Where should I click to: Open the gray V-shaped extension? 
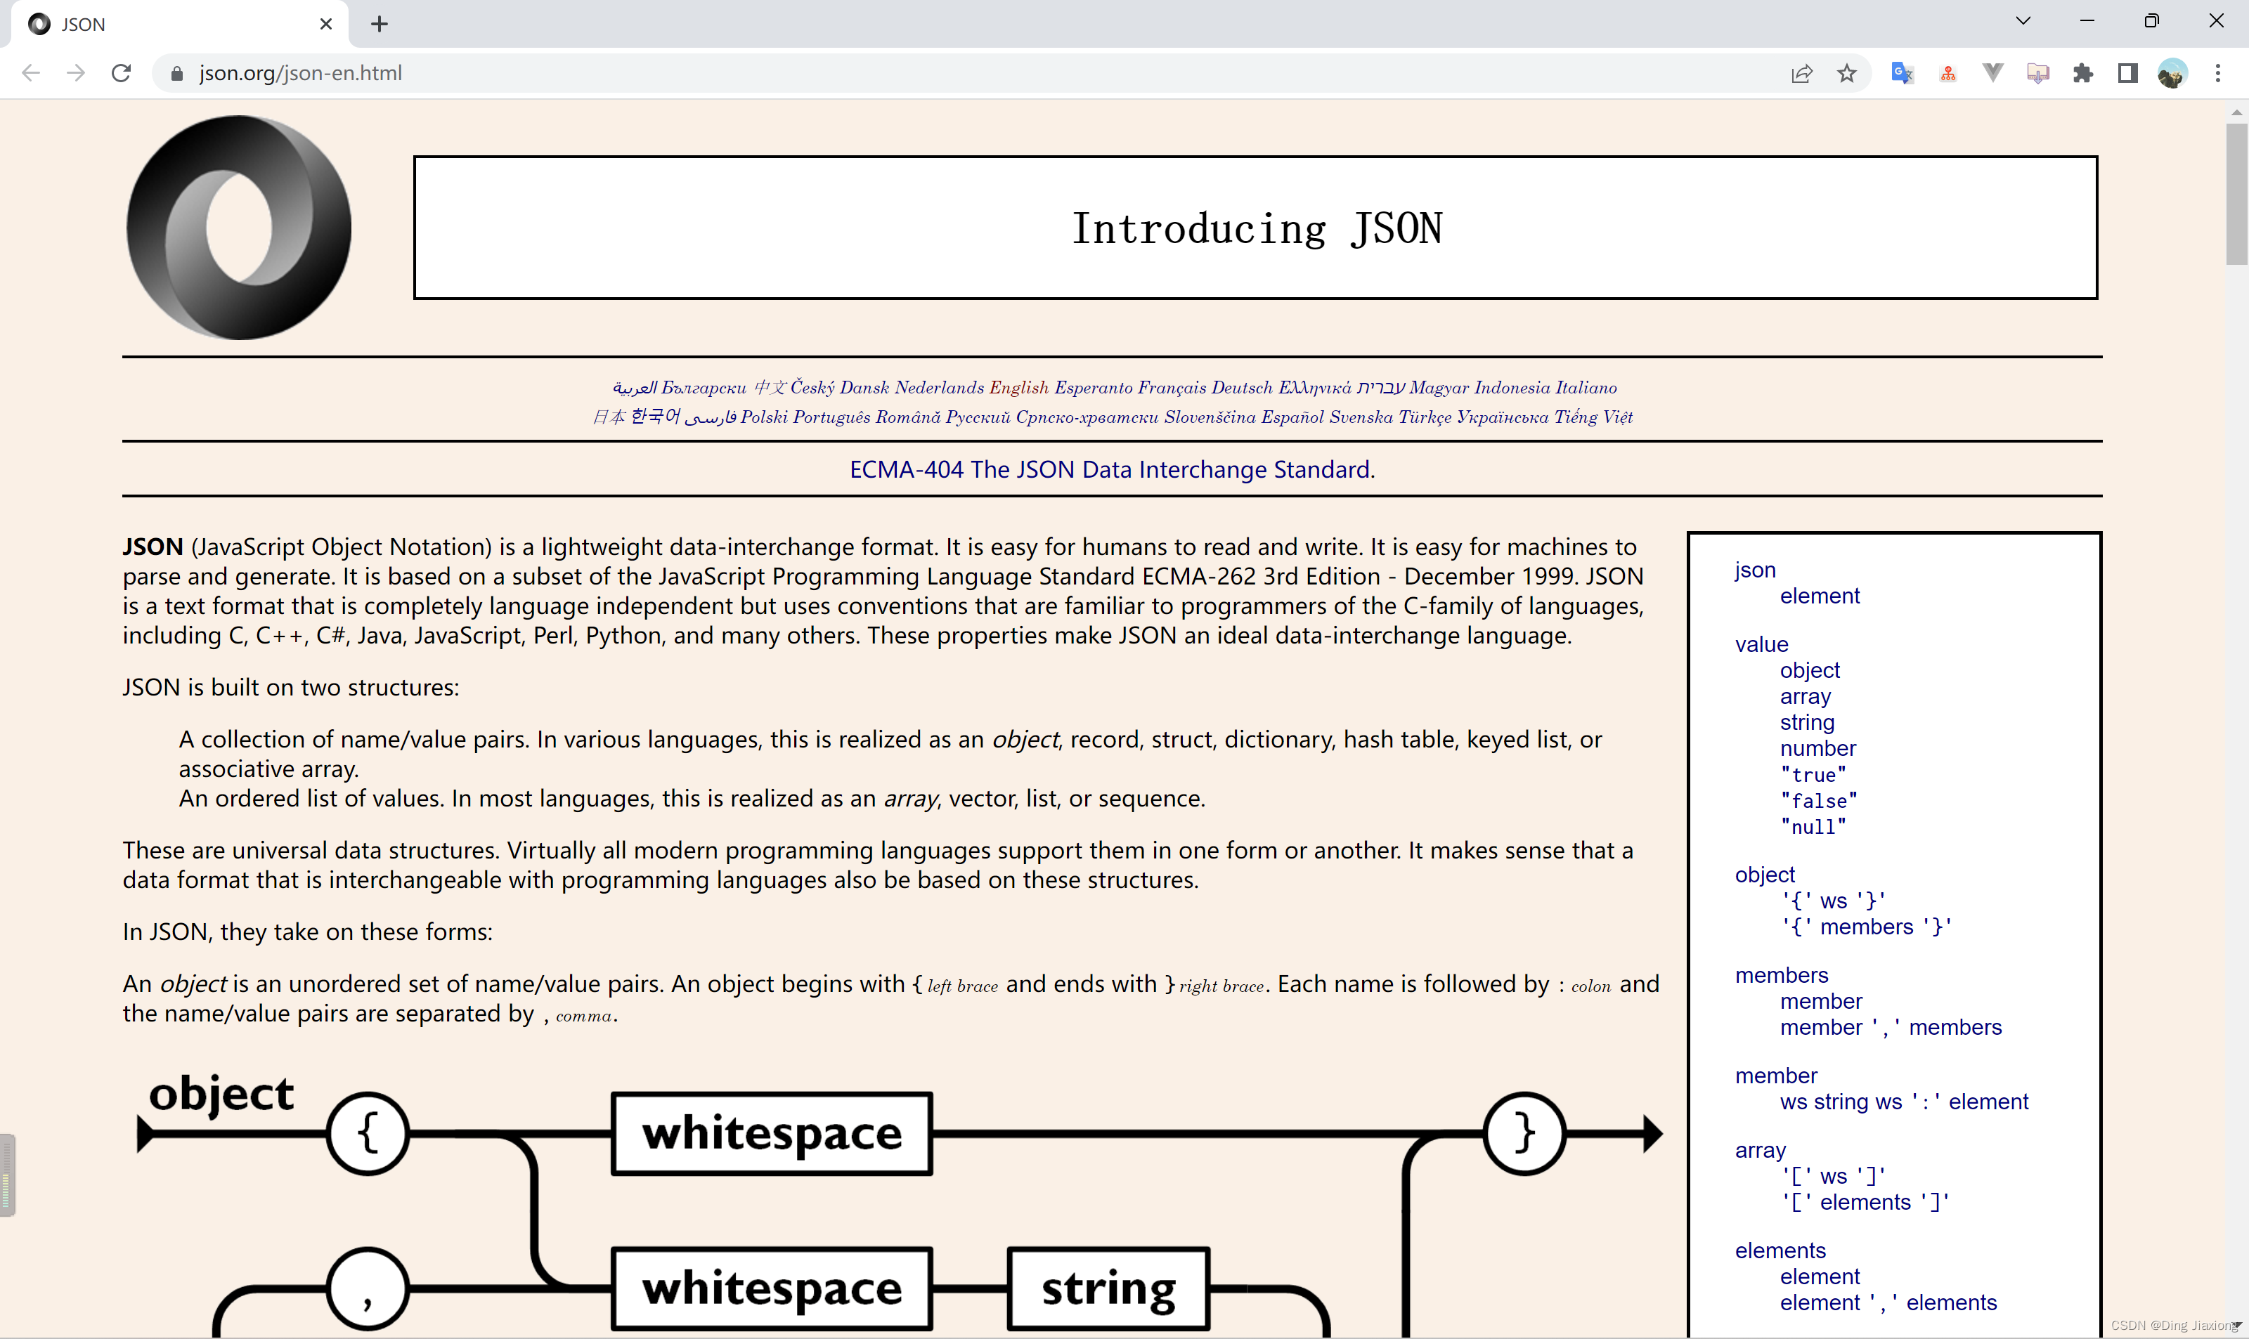[1992, 73]
